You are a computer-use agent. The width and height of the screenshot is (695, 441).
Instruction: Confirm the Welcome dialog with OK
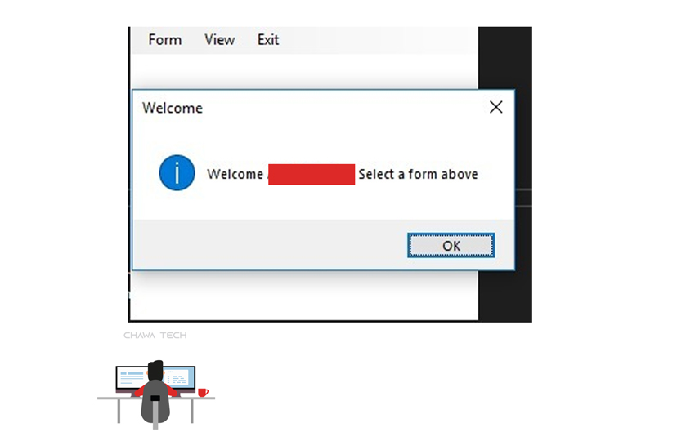451,245
